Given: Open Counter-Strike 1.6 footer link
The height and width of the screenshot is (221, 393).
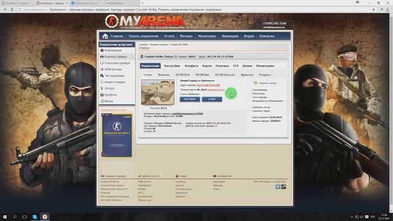Looking at the screenshot, I should [110, 182].
